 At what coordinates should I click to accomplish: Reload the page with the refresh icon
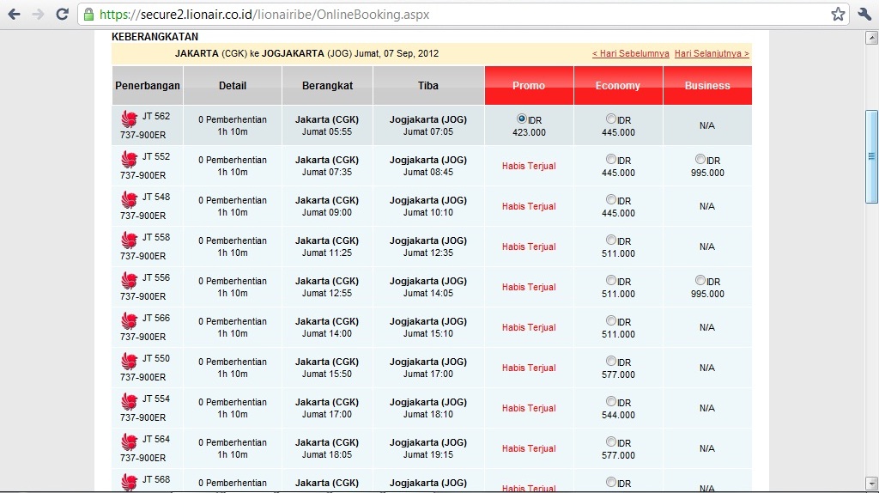click(x=62, y=14)
